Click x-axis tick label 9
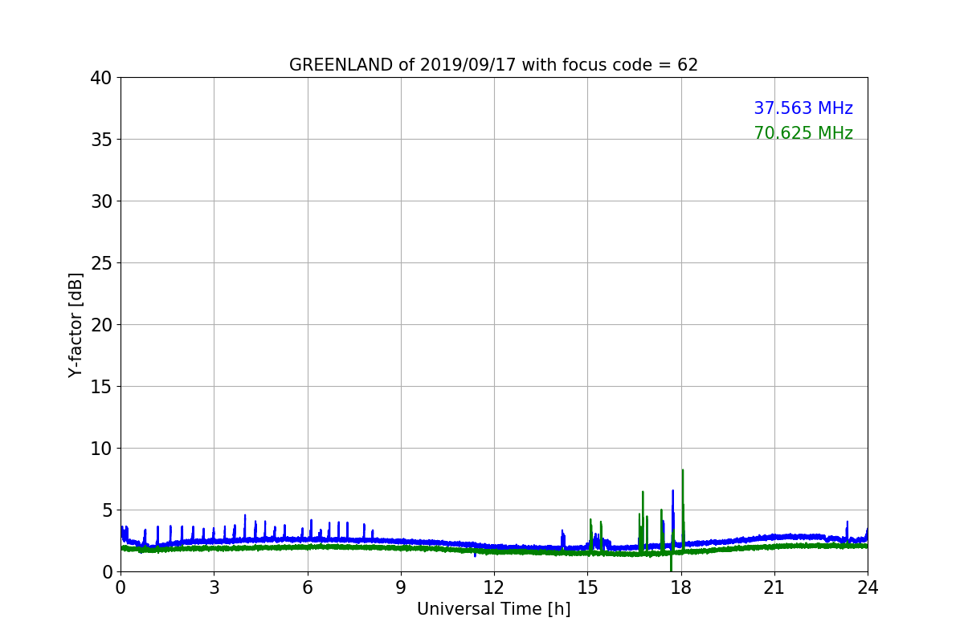The image size is (964, 642). pyautogui.click(x=401, y=587)
